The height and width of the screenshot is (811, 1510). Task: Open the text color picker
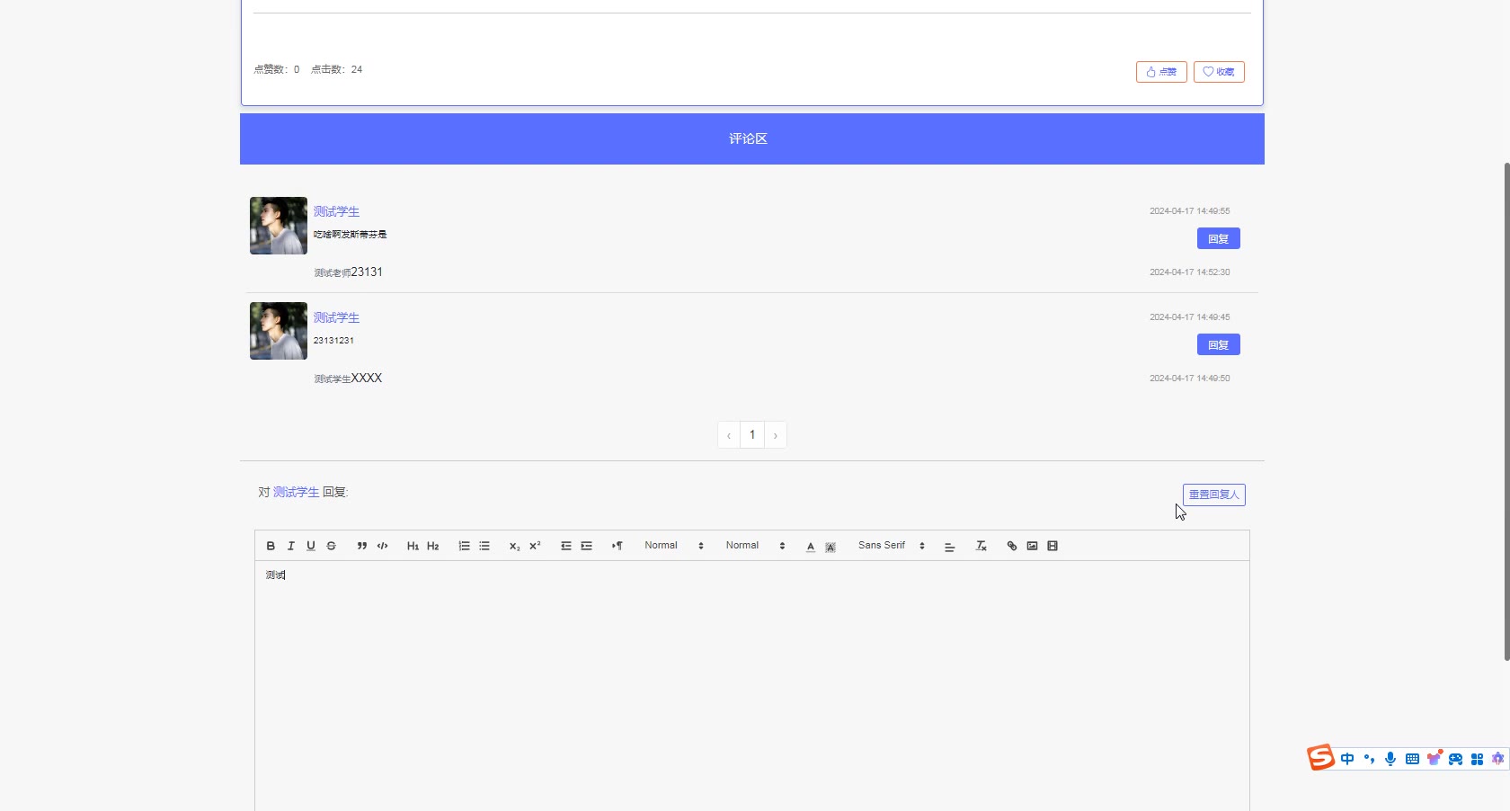click(x=811, y=546)
